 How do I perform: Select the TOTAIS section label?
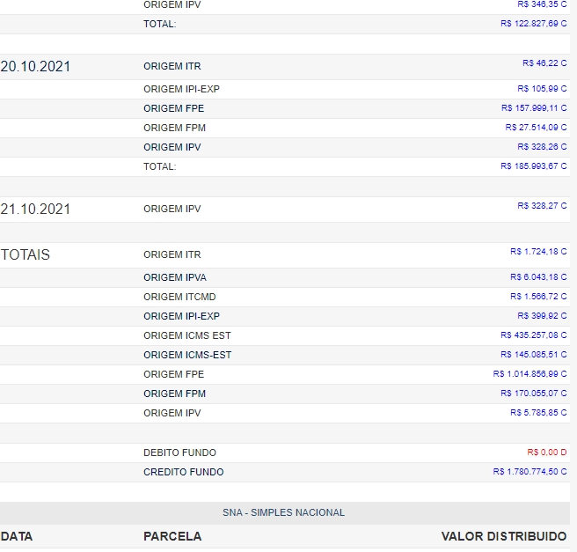point(26,255)
